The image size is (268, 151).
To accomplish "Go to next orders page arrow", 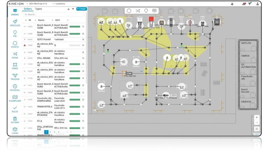I will click(67, 132).
